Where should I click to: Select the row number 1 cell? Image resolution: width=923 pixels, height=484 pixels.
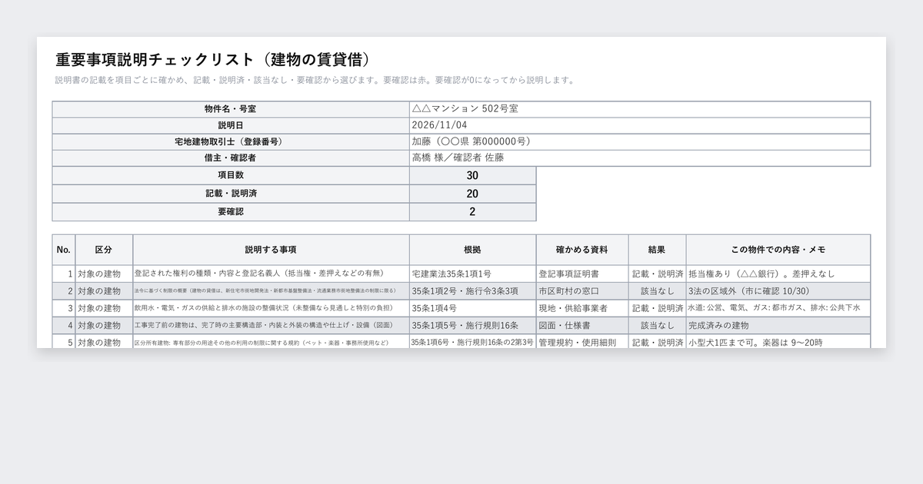[64, 273]
